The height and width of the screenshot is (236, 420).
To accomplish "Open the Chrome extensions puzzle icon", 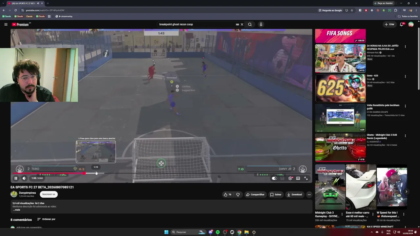I will (x=395, y=10).
